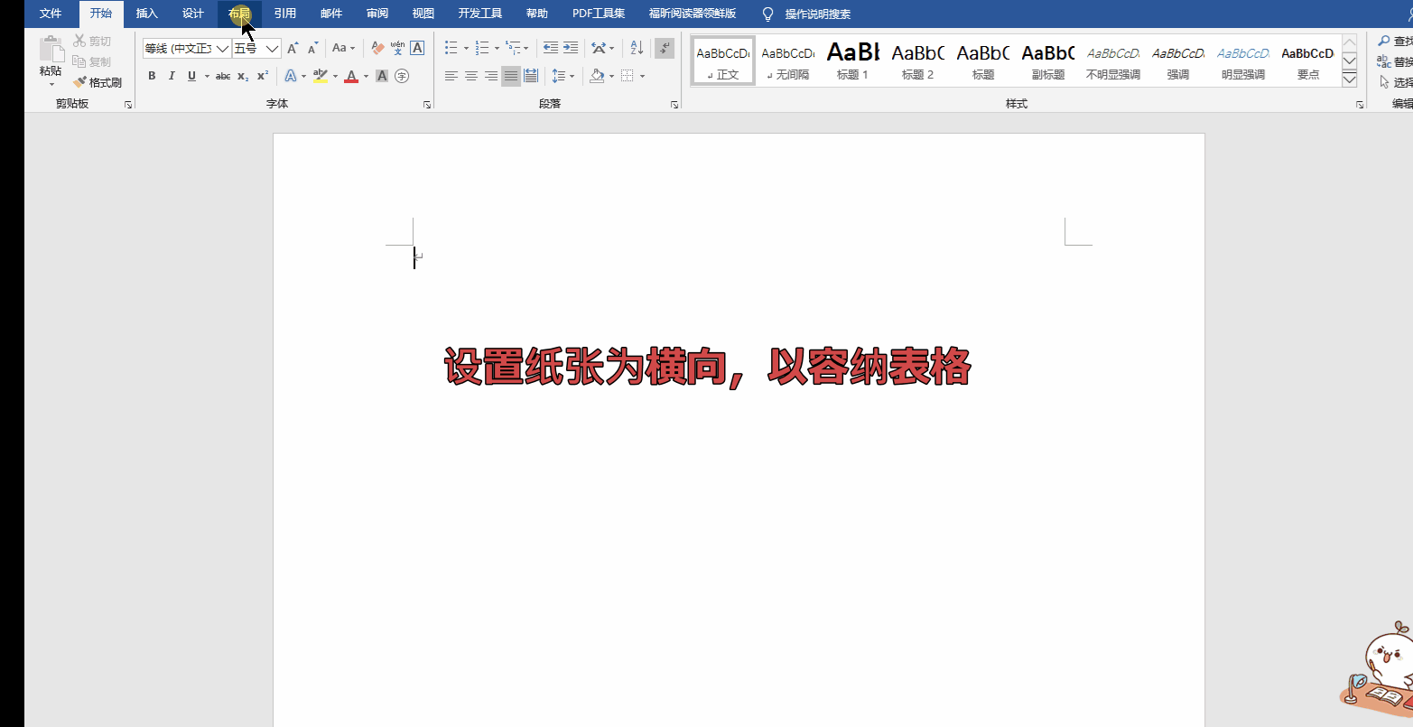Switch to the 插入 ribbon tab
Screen dimensions: 1413x727
(x=146, y=14)
